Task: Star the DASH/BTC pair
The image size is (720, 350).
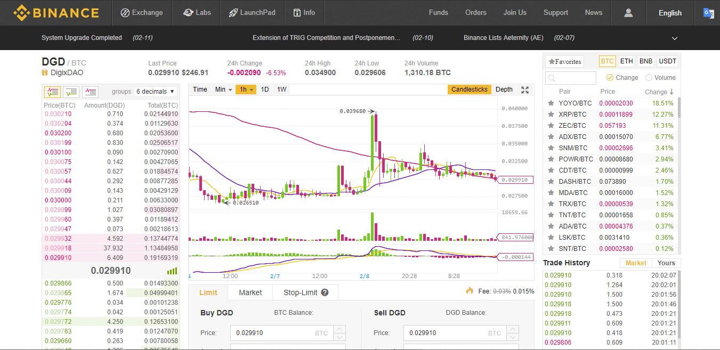Action: [x=551, y=182]
